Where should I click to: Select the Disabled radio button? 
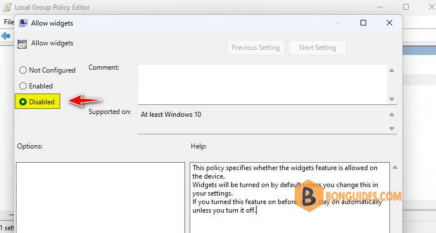[x=23, y=102]
